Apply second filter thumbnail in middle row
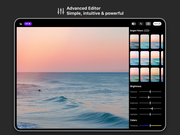 (x=145, y=58)
